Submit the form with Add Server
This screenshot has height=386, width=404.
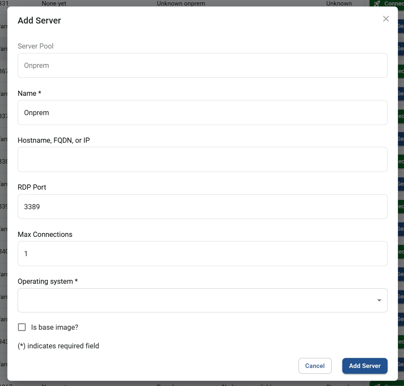pyautogui.click(x=365, y=366)
